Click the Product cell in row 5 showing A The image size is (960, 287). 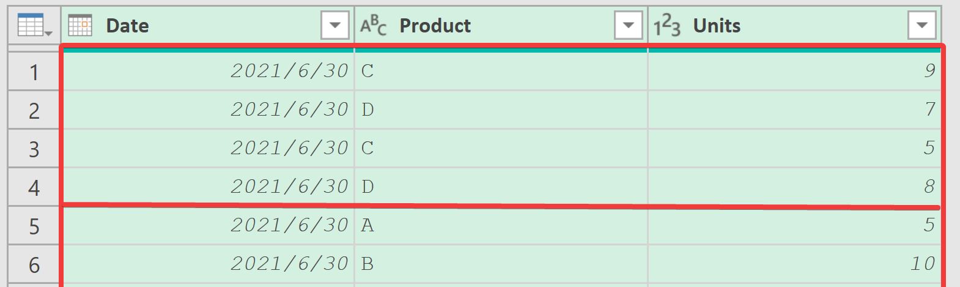pos(501,225)
